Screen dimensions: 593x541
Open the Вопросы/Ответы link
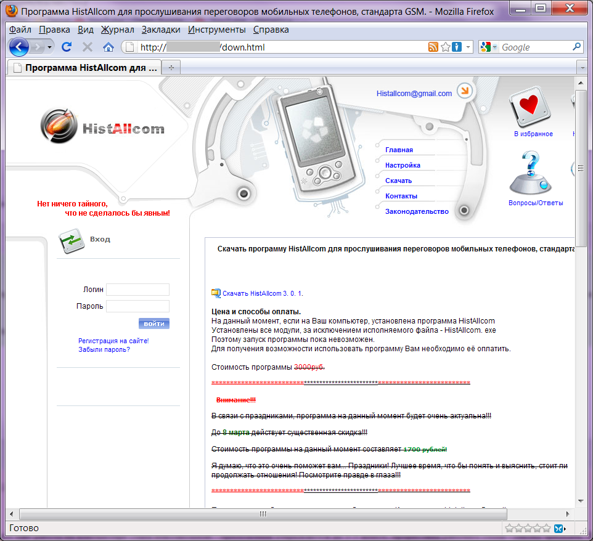(536, 203)
